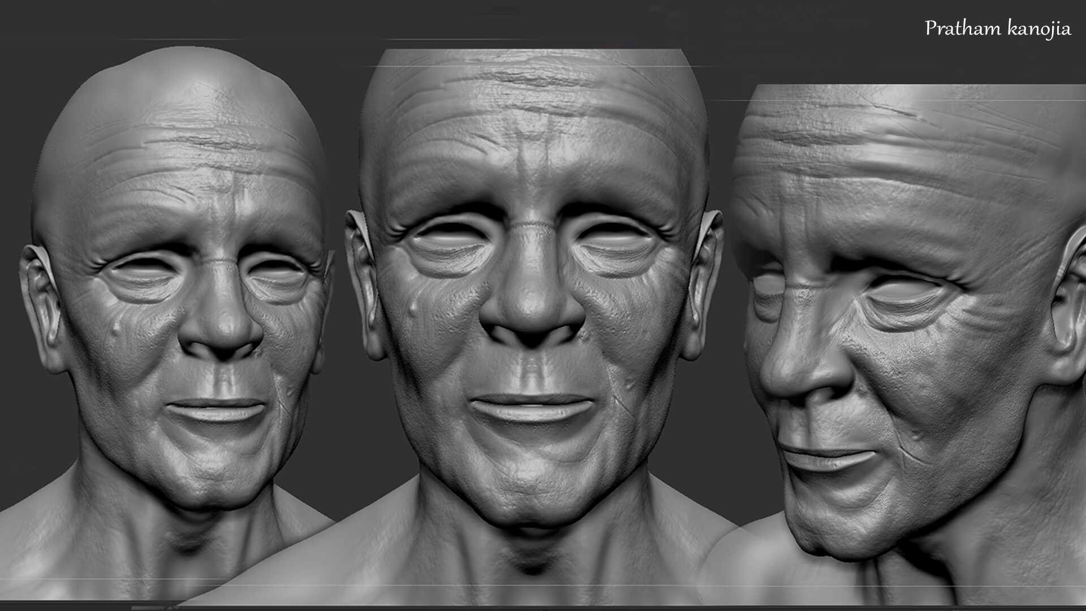Select the right head's mouth
This screenshot has width=1086, height=611.
click(x=826, y=458)
